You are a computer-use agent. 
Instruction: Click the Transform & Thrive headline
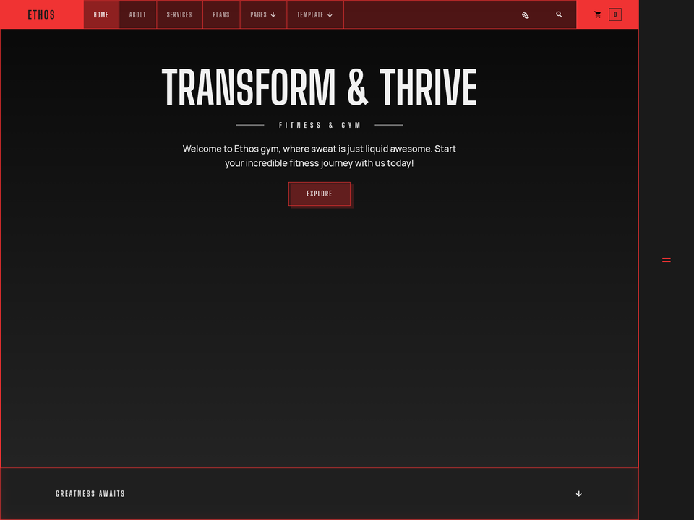pos(319,87)
